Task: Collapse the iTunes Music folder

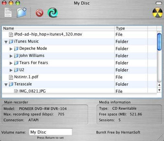Action: [x=6, y=42]
